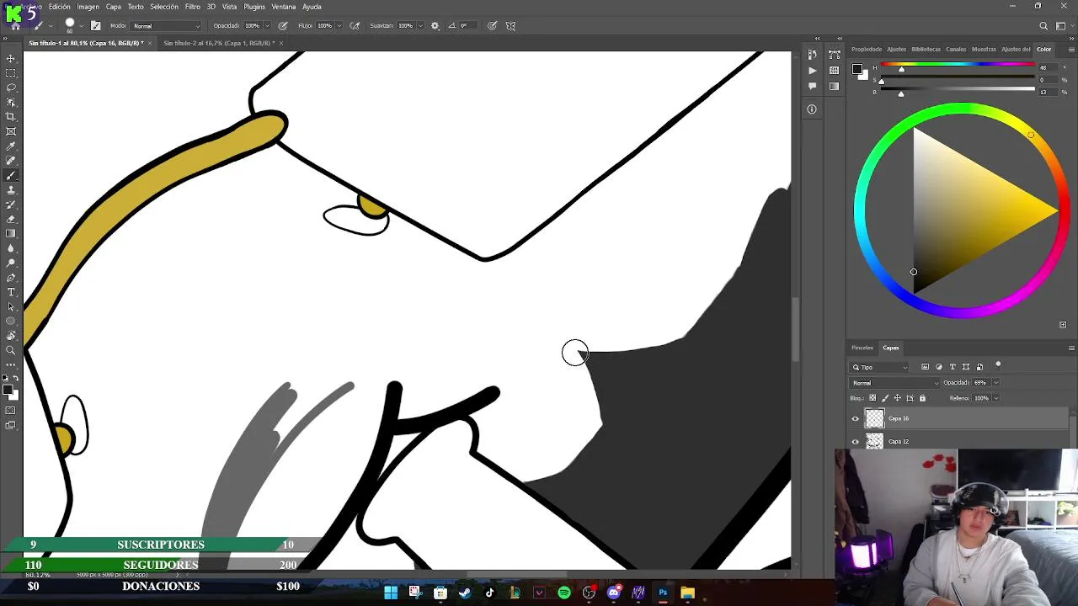Select the Lasso tool

[11, 88]
